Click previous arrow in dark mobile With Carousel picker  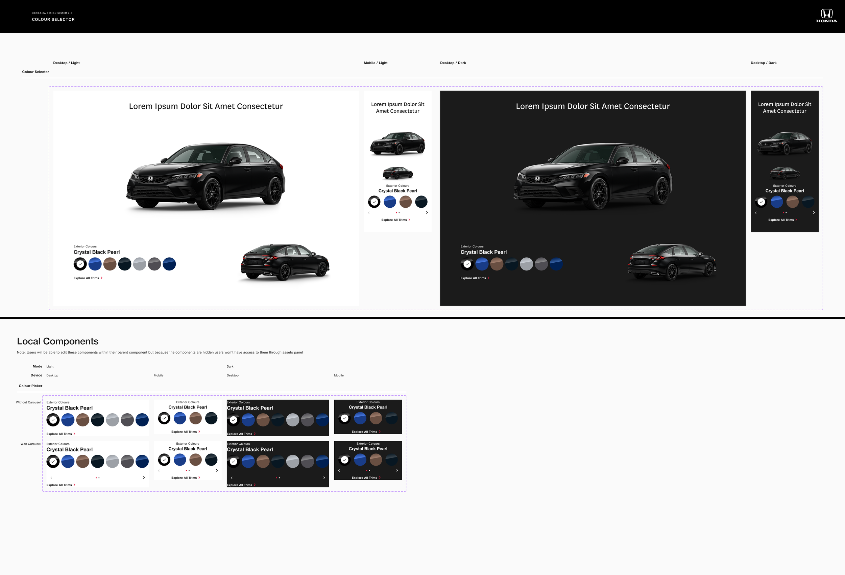[339, 470]
